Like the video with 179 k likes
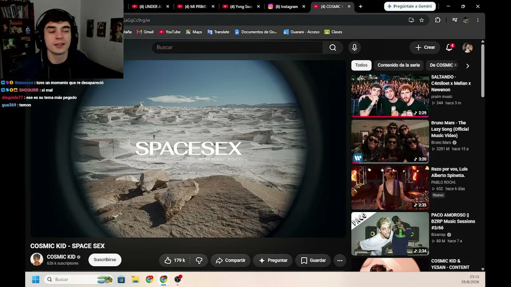Viewport: 511px width, 287px height. [174, 260]
